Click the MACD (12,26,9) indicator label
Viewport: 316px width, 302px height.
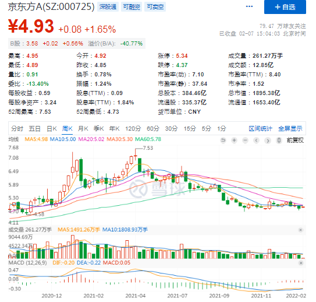pyautogui.click(x=27, y=262)
